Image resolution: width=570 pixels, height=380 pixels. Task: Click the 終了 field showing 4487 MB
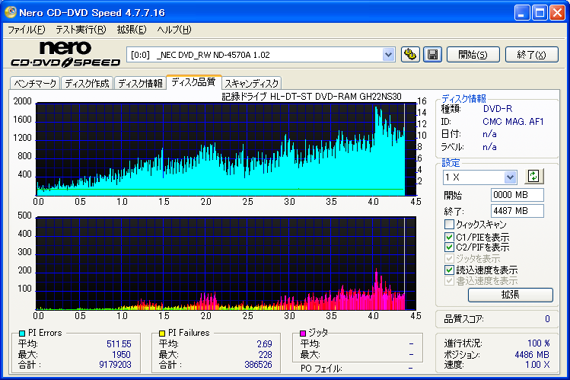click(517, 211)
